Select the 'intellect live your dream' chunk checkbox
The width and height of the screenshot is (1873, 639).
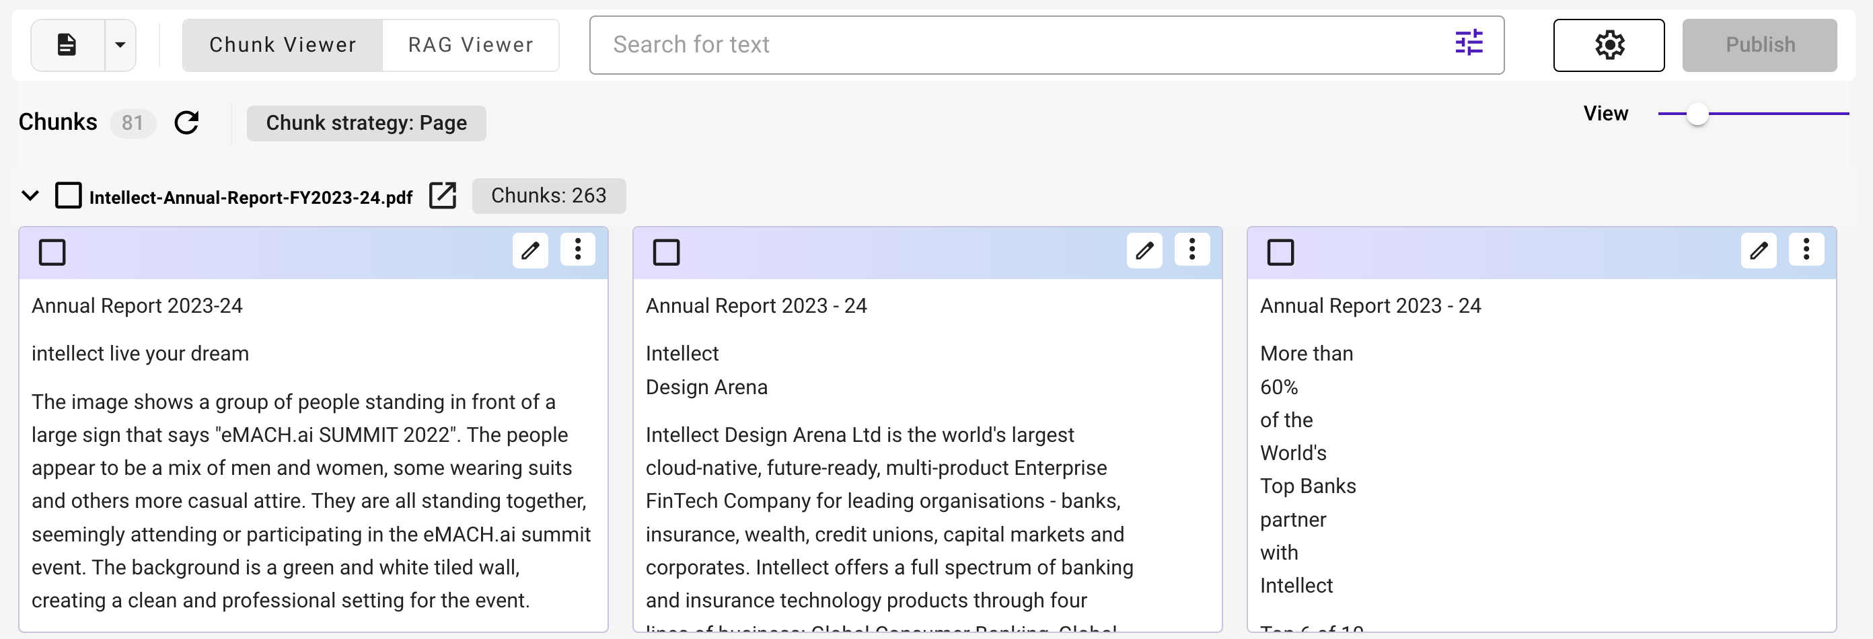point(52,252)
